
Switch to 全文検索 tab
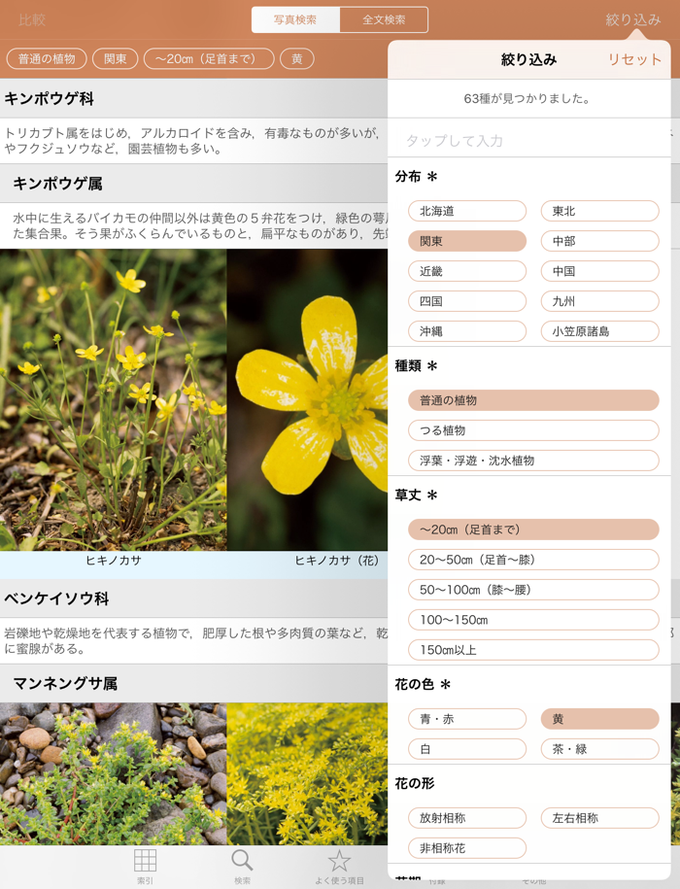[x=384, y=19]
